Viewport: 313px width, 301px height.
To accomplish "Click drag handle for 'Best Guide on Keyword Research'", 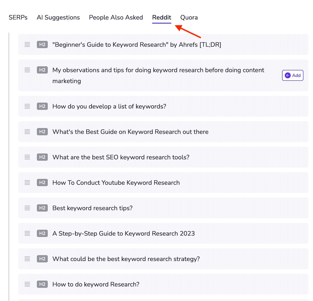I will coord(27,132).
